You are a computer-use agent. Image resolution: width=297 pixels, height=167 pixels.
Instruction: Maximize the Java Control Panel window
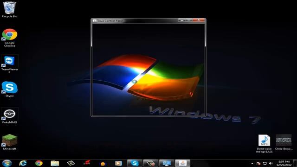tap(189, 20)
